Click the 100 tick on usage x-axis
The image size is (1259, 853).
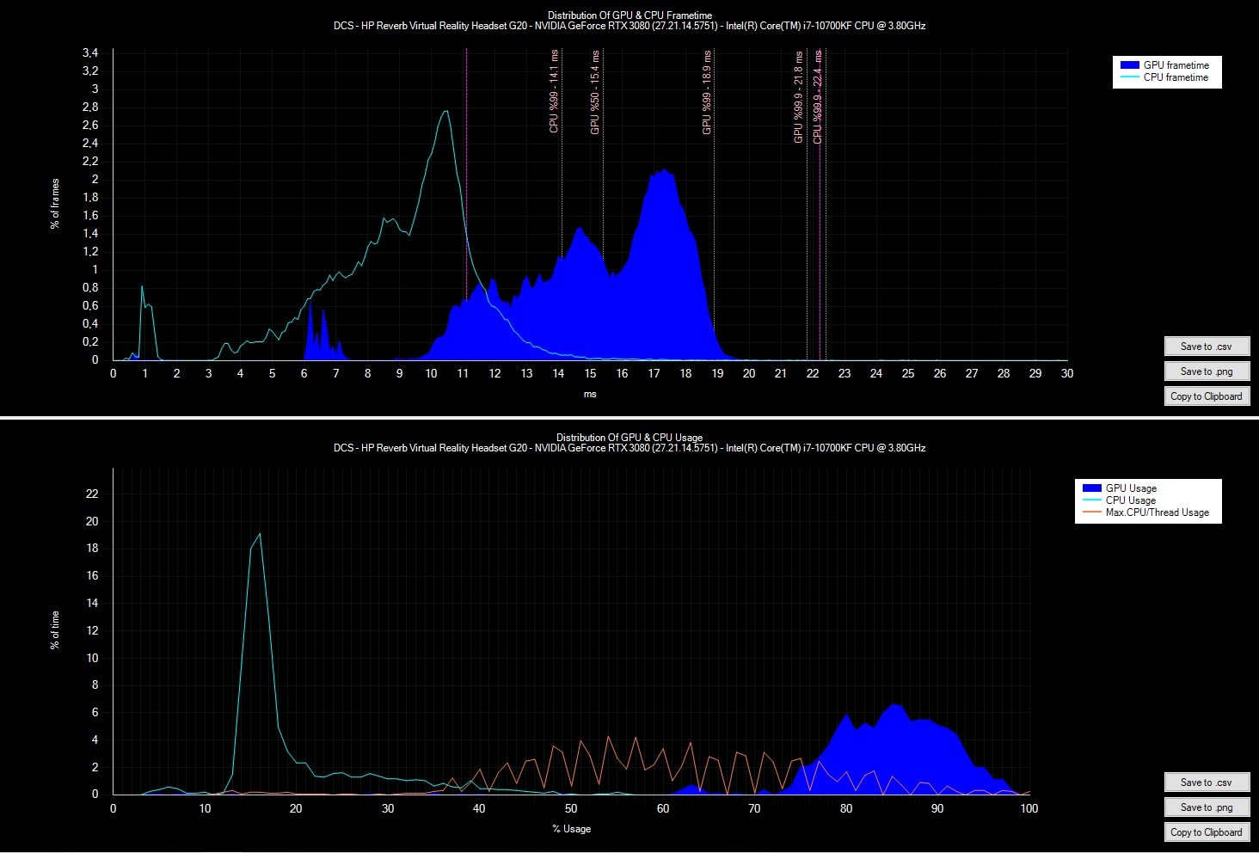coord(1029,808)
